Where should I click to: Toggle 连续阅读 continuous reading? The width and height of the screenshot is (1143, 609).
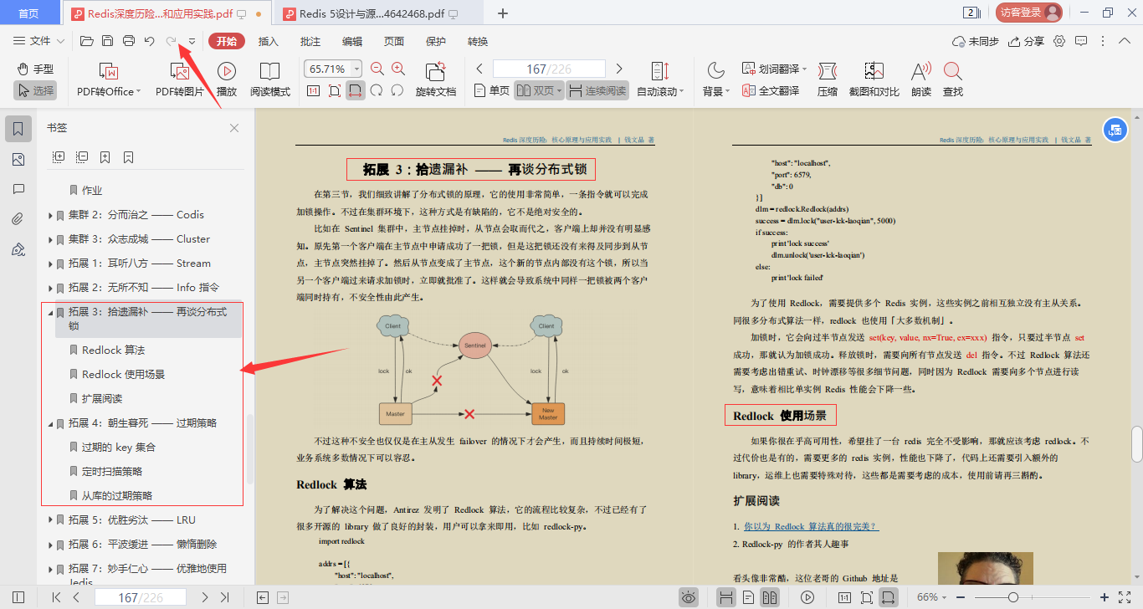click(597, 90)
